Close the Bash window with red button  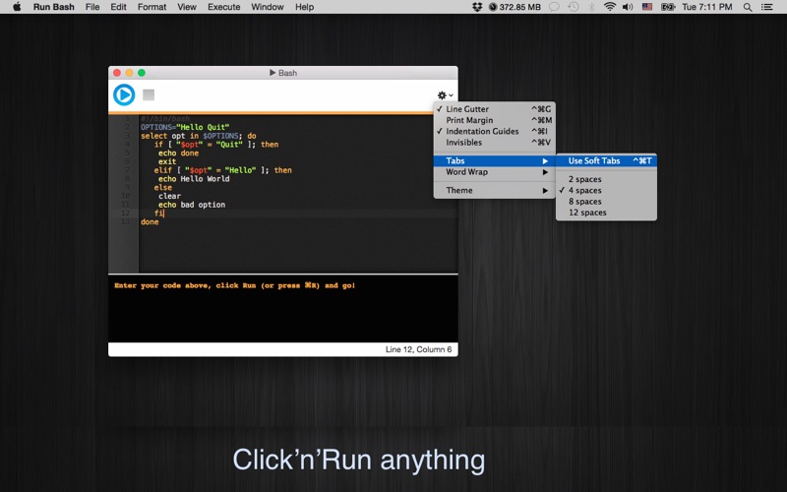tap(117, 73)
